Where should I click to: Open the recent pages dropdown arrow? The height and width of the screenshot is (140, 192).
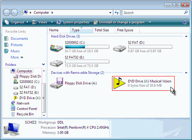20,12
